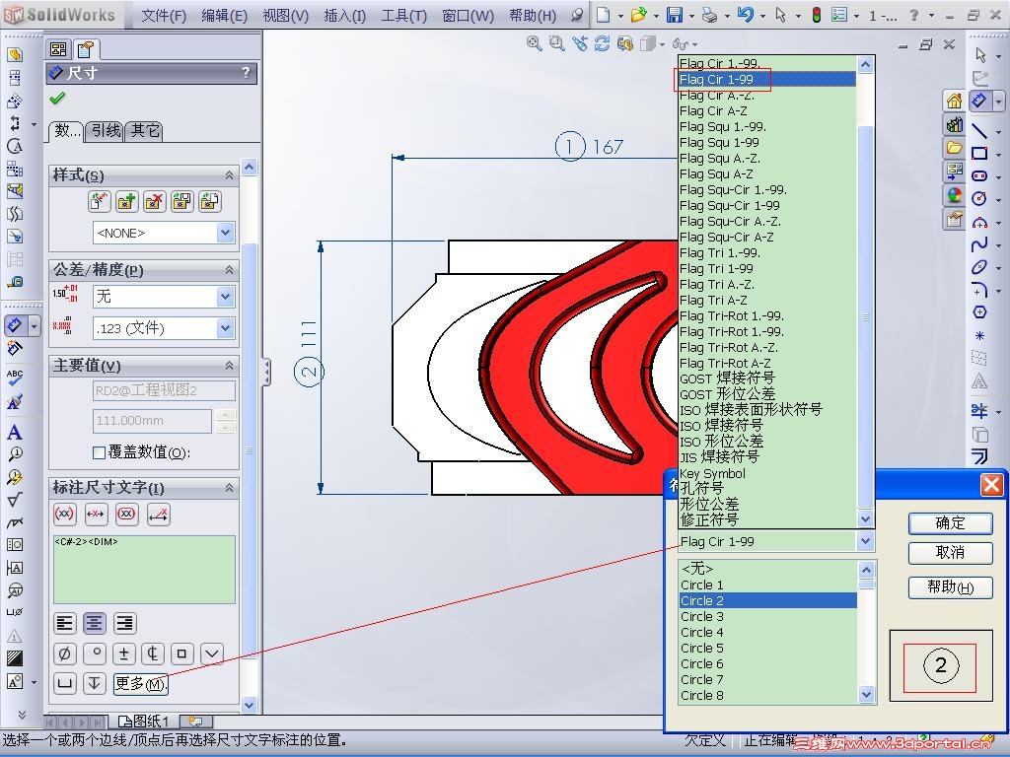The height and width of the screenshot is (757, 1010).
Task: Click the add style icon with green plus
Action: click(x=127, y=201)
